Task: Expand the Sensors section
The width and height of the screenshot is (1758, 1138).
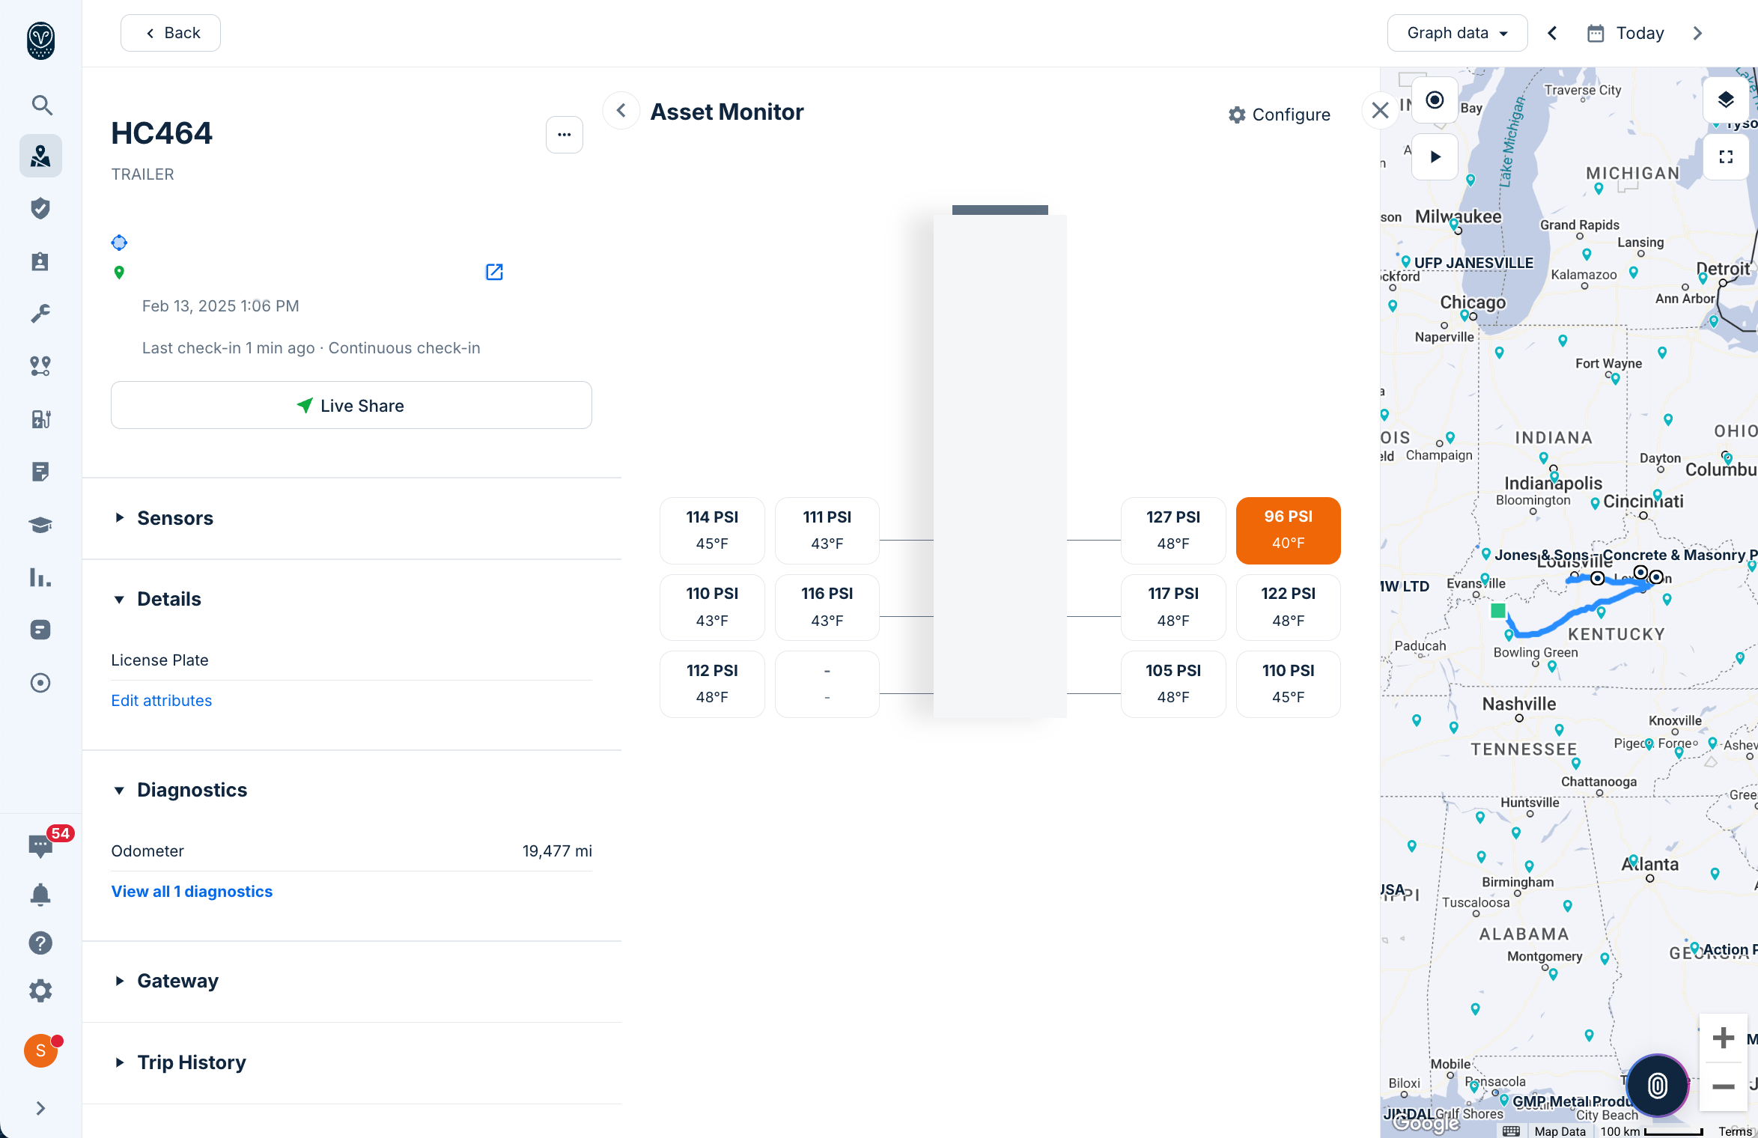Action: (x=175, y=518)
